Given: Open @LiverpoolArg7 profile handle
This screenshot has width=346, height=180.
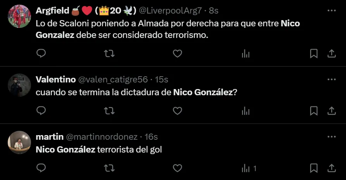Looking at the screenshot, I should point(170,10).
